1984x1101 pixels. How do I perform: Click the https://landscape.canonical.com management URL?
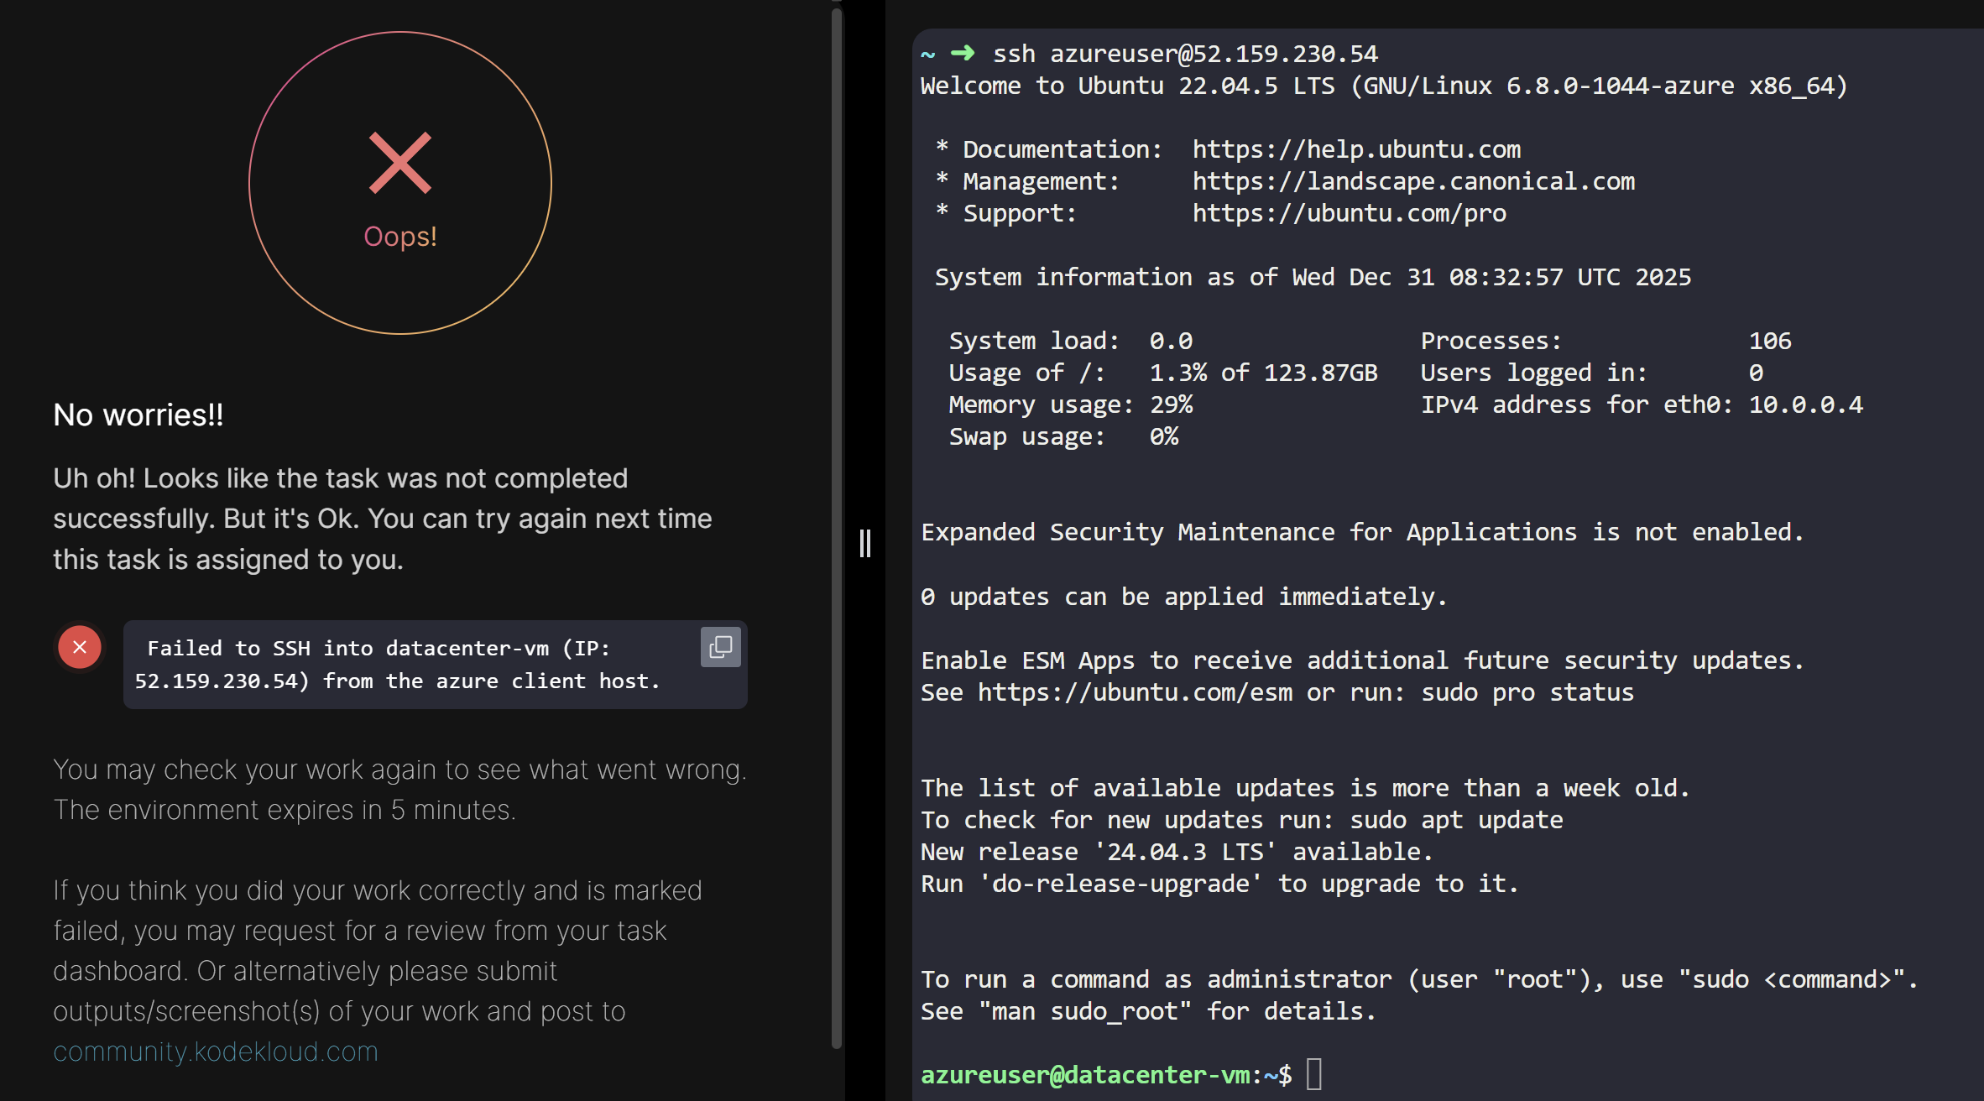pos(1413,181)
